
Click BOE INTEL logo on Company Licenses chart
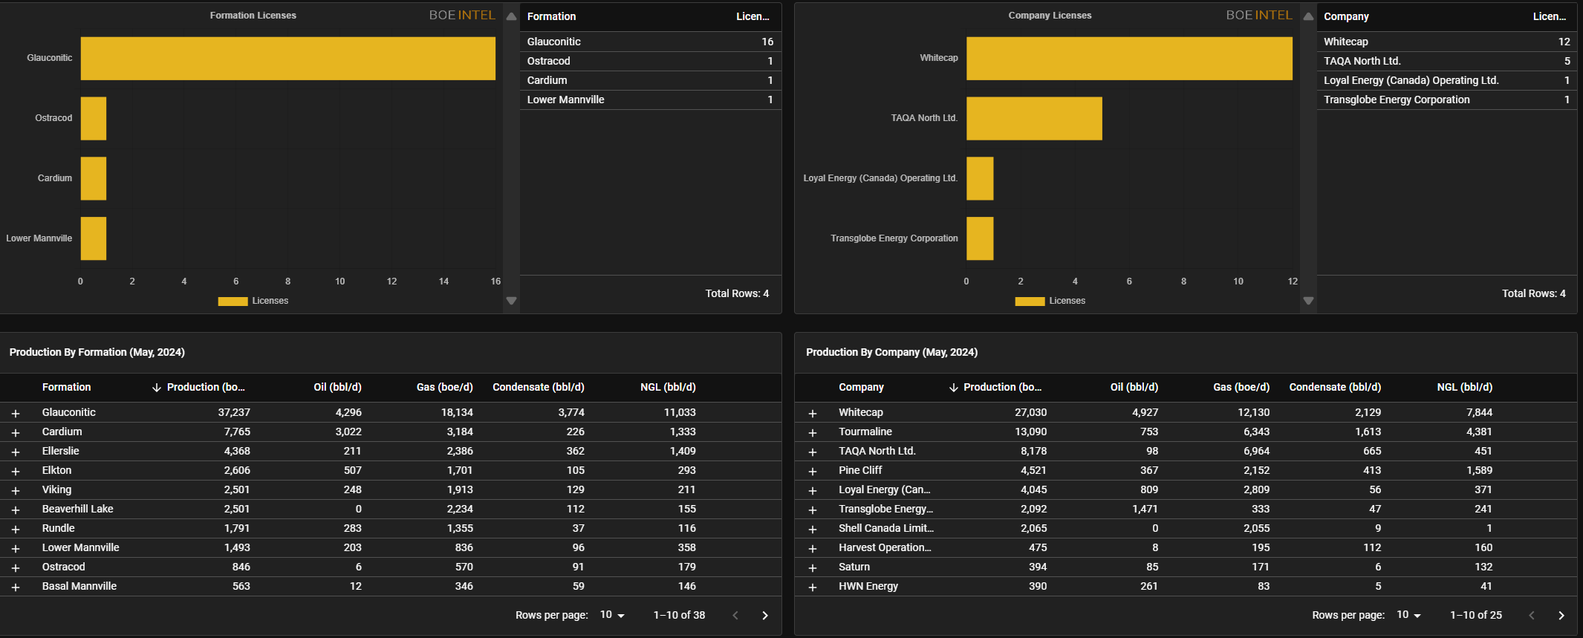coord(1259,15)
